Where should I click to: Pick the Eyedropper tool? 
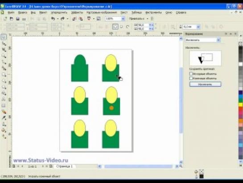[4, 118]
